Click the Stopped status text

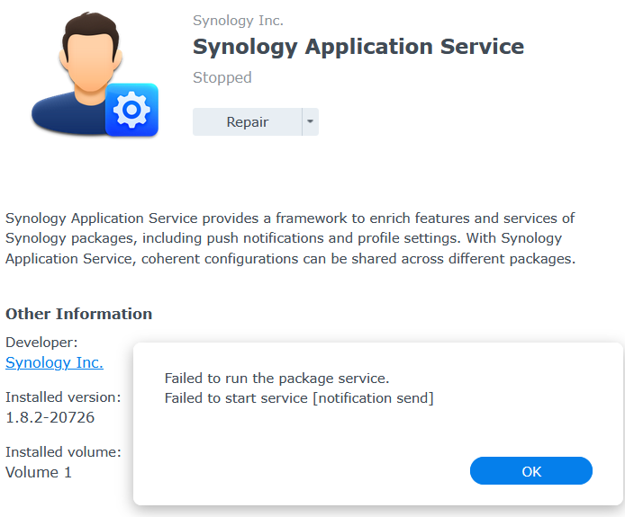click(x=222, y=77)
